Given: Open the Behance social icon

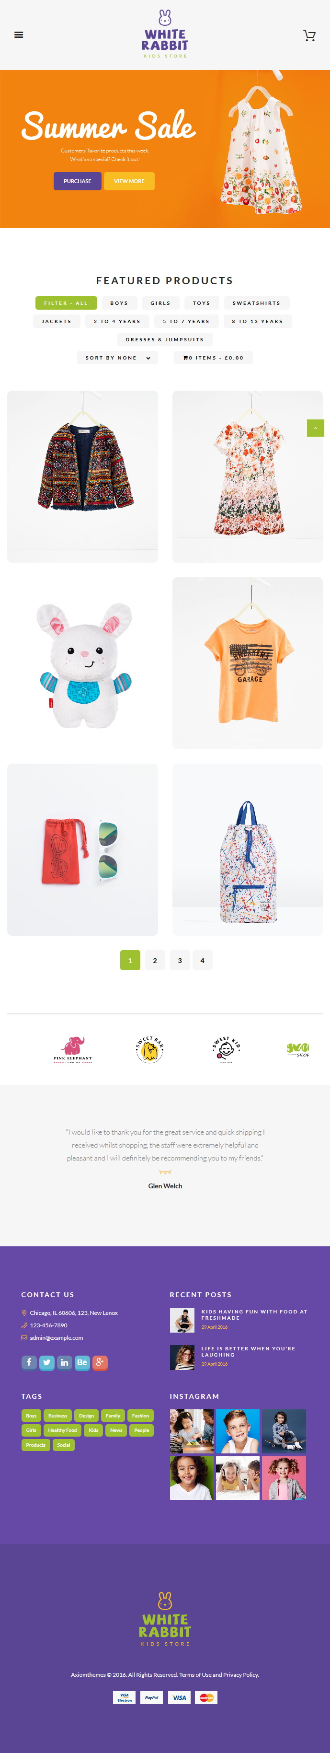Looking at the screenshot, I should pyautogui.click(x=82, y=1362).
